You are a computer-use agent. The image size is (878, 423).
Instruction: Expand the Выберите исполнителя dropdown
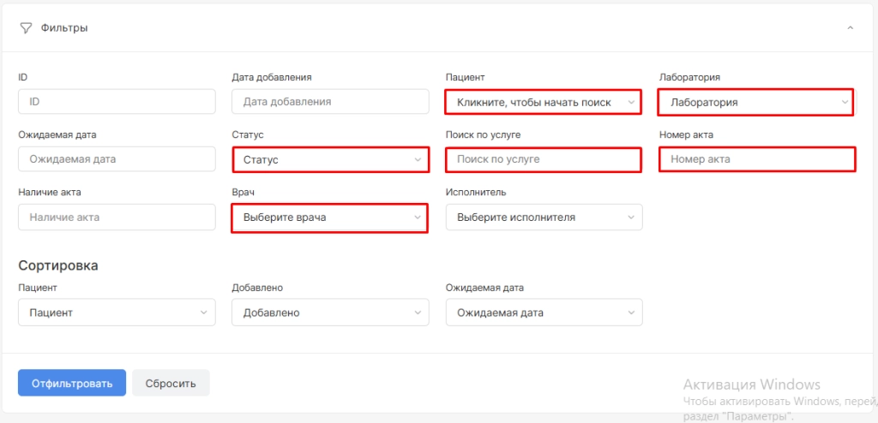pos(544,217)
